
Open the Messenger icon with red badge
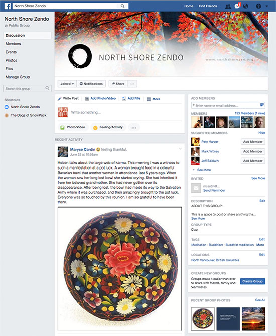(237, 6)
